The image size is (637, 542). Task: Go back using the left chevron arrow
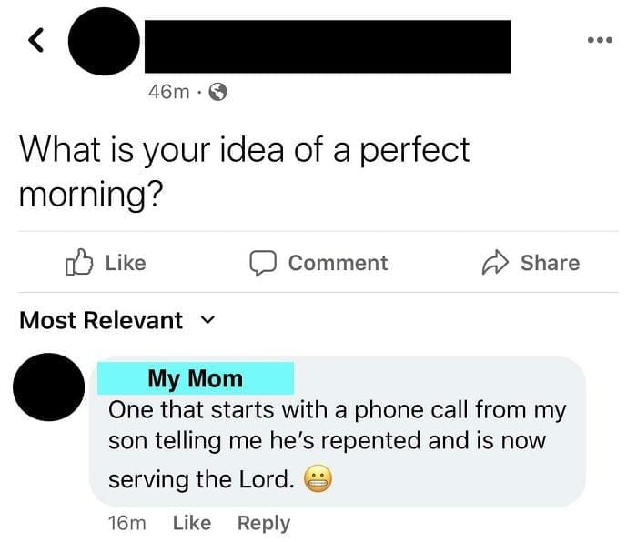point(35,40)
